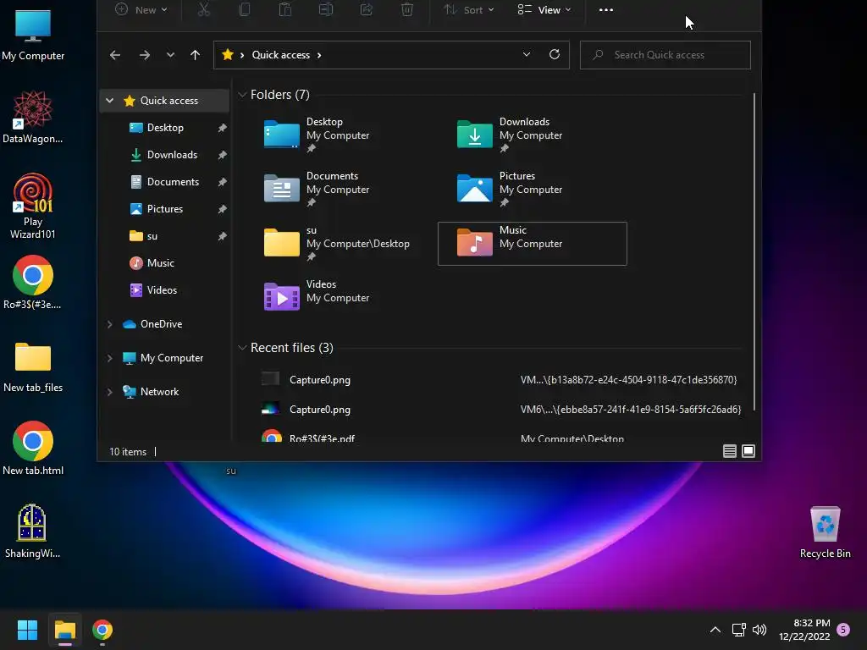Open the Downloads folder tile
The height and width of the screenshot is (650, 867).
532,135
